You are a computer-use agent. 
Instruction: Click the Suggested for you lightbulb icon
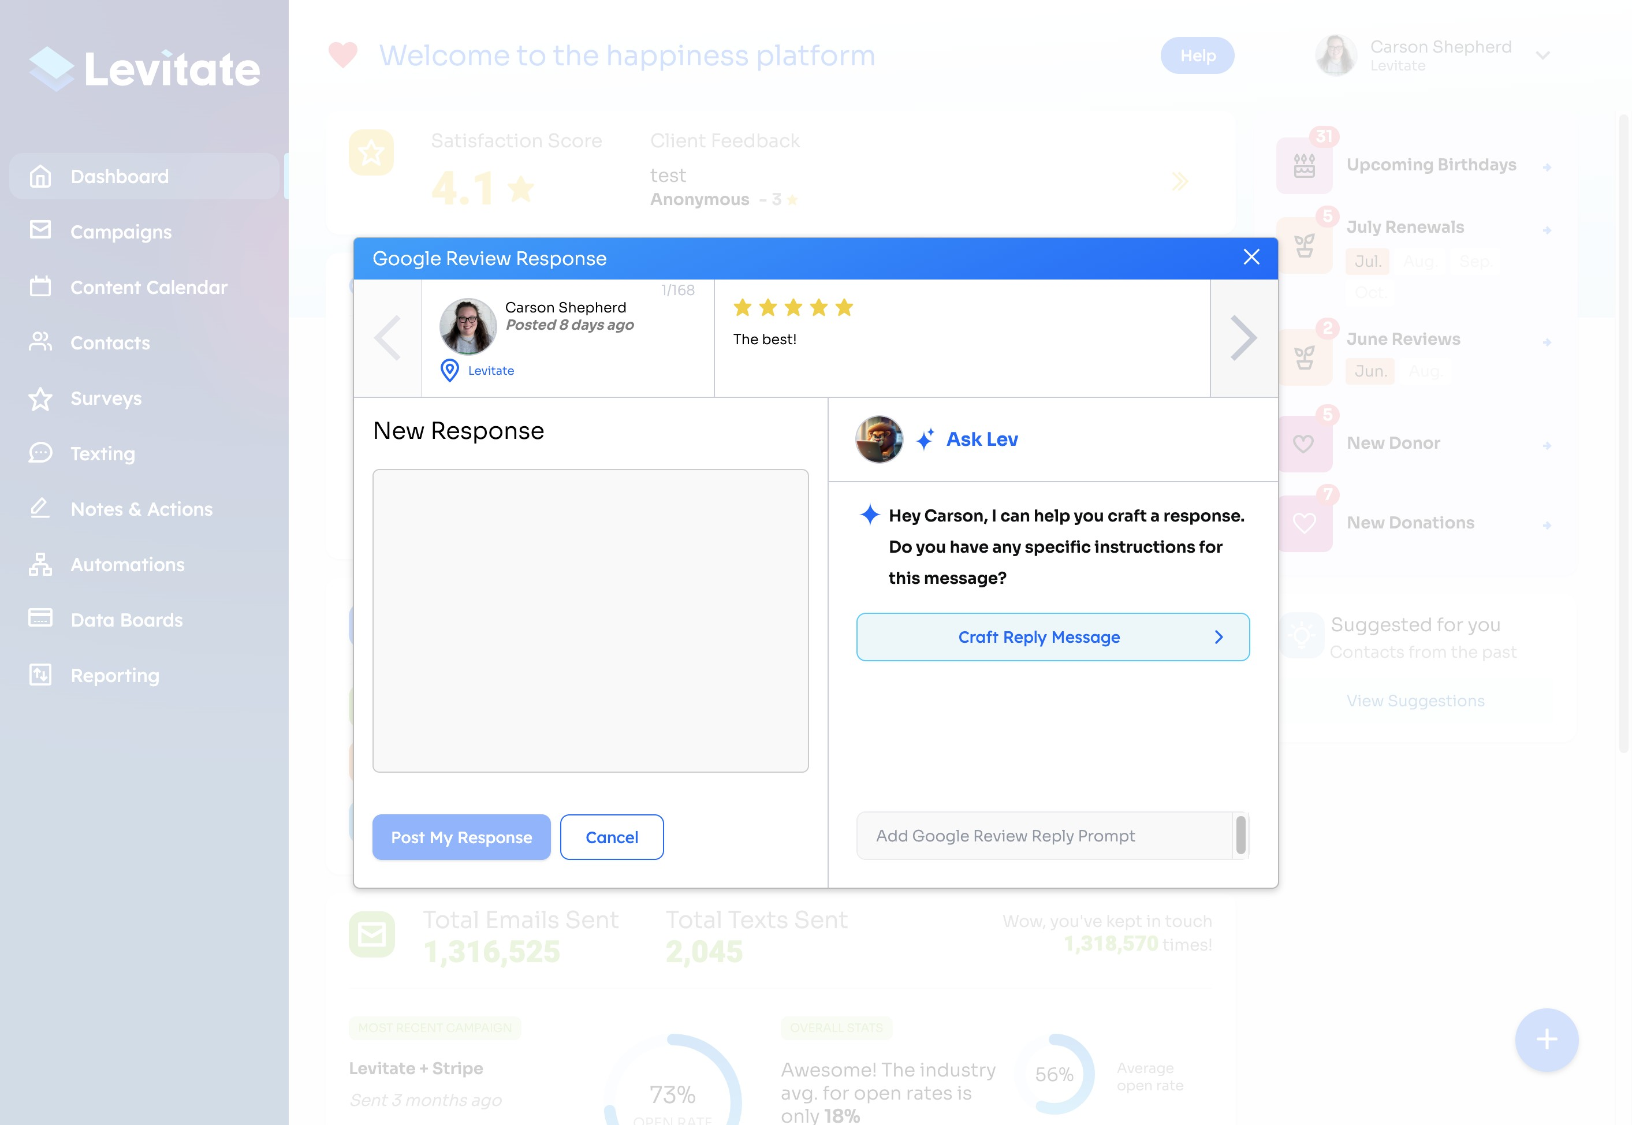(1301, 636)
